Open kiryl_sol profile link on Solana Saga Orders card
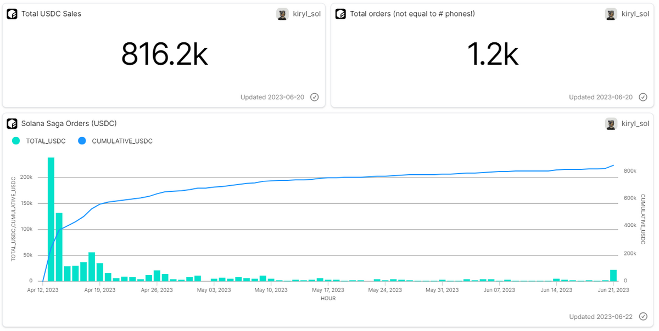Viewport: 659px width, 331px height. [x=635, y=124]
